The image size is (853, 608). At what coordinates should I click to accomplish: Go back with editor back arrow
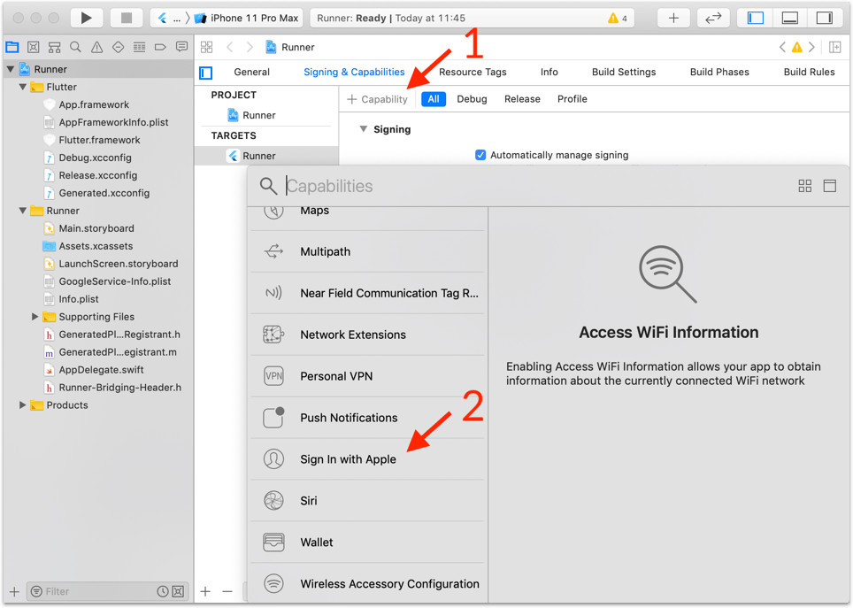pyautogui.click(x=229, y=48)
